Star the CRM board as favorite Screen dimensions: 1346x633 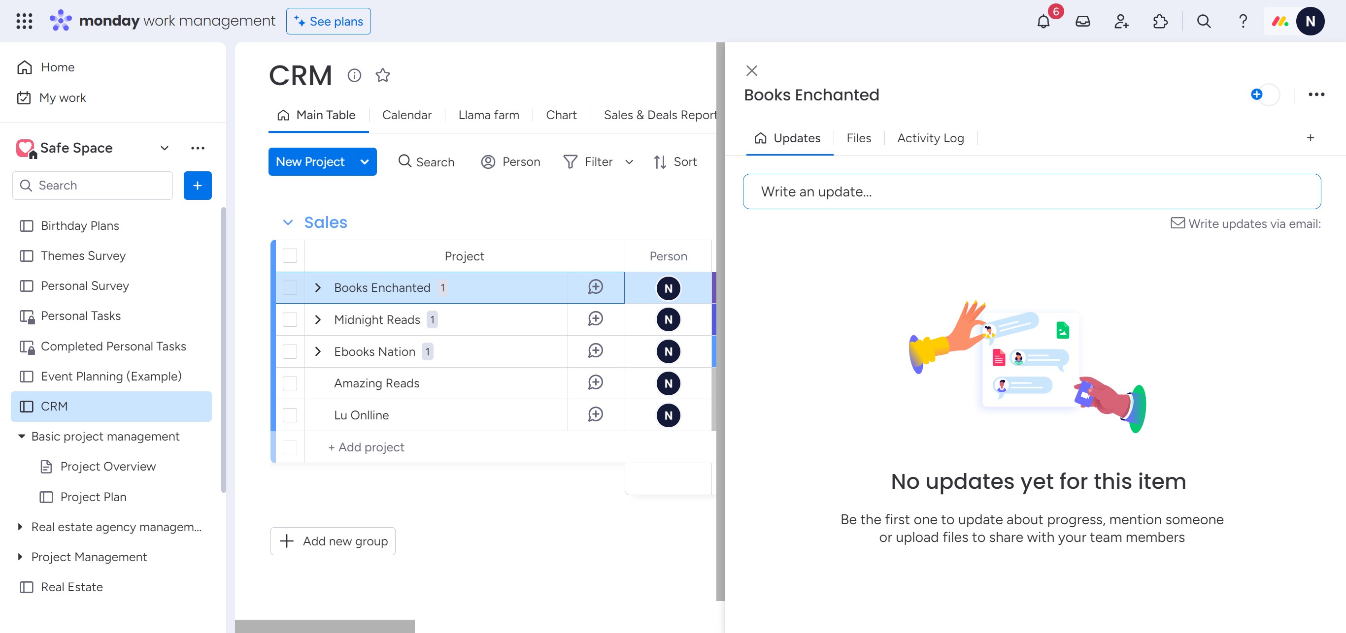(382, 75)
